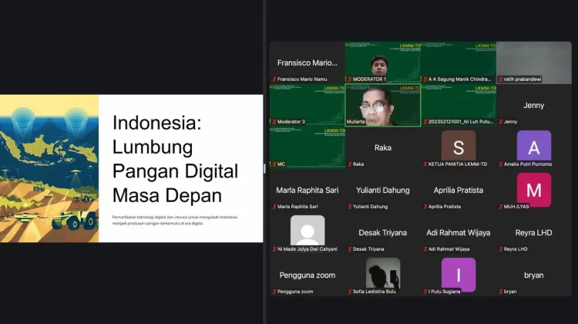Click large 'Aprilia Pratista' display name
578x324 pixels.
459,190
